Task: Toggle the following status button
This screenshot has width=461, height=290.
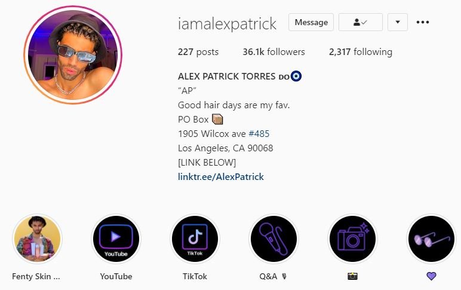Action: click(361, 22)
